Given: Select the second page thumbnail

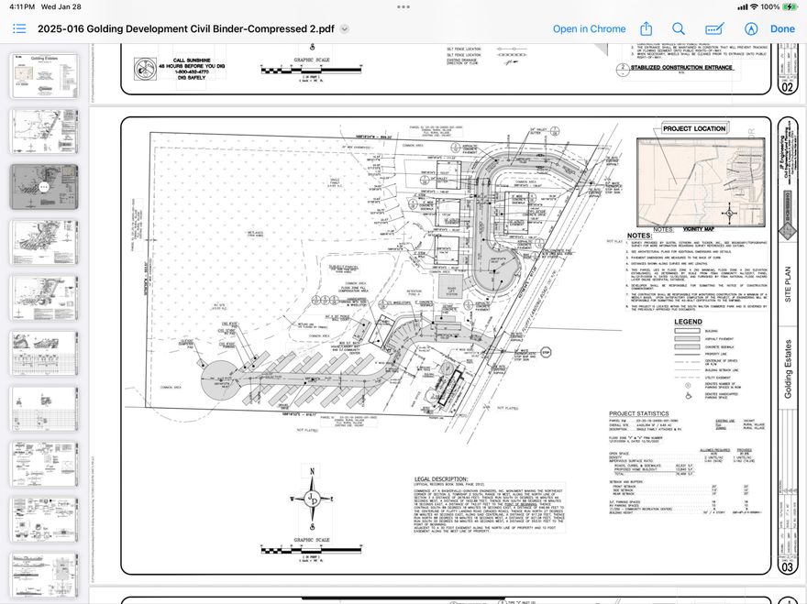Looking at the screenshot, I should point(43,130).
